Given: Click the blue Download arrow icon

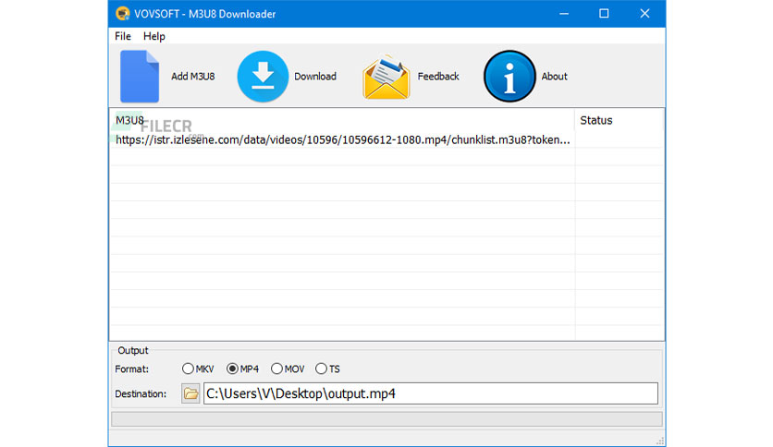Looking at the screenshot, I should point(263,77).
